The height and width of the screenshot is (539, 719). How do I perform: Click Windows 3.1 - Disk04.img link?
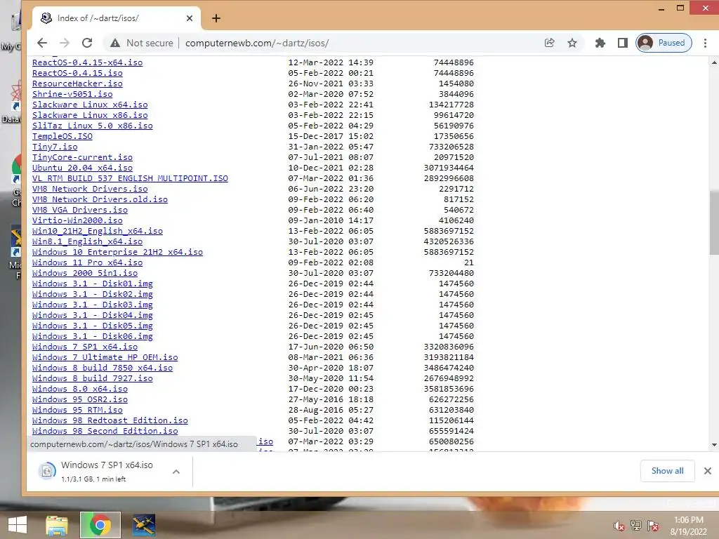click(x=92, y=315)
